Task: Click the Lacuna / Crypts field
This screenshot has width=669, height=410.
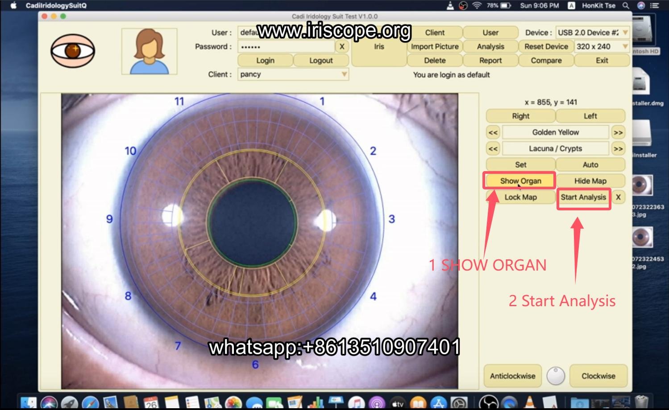Action: tap(556, 148)
